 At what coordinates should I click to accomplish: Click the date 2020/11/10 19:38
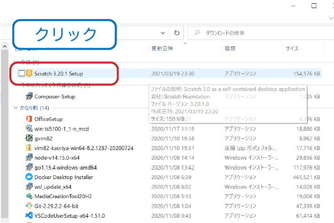[x=173, y=139]
